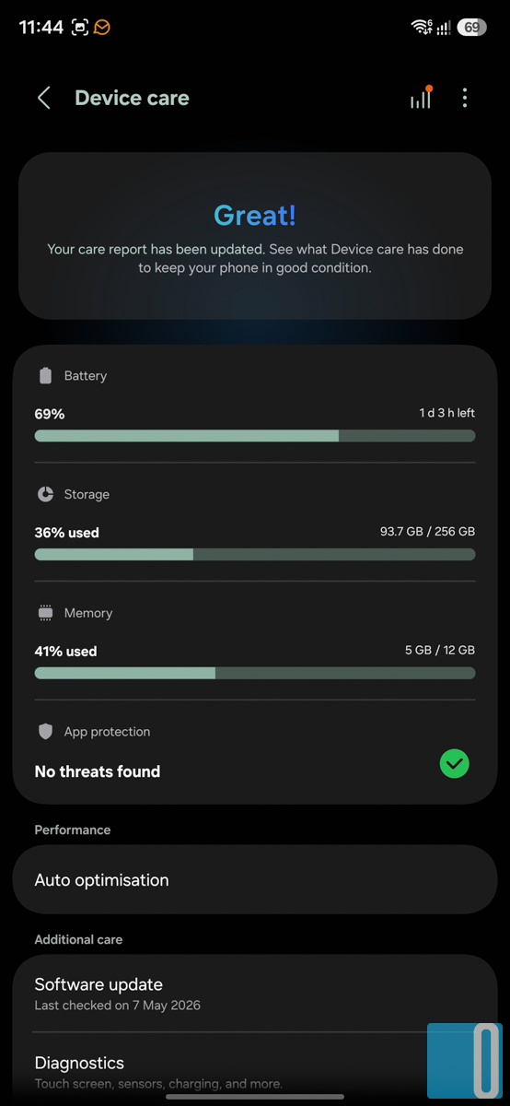Image resolution: width=510 pixels, height=1106 pixels.
Task: Tap the Battery icon
Action: coord(45,376)
